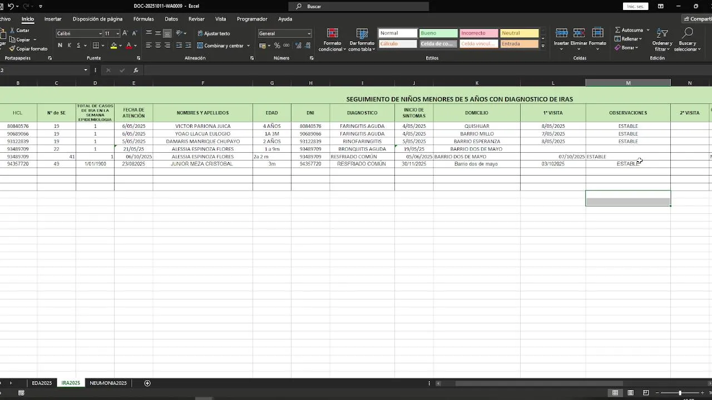Switch to the Datos tab
This screenshot has width=712, height=400.
(171, 19)
